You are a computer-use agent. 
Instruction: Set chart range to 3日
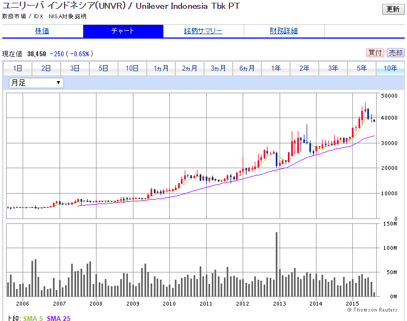[75, 68]
